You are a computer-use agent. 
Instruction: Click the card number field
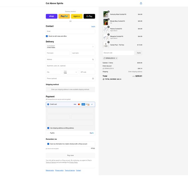click(x=70, y=110)
